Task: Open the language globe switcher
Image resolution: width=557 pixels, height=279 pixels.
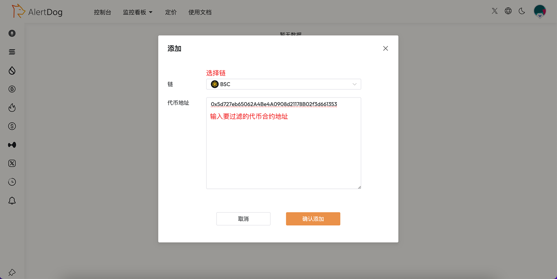Action: [x=508, y=11]
